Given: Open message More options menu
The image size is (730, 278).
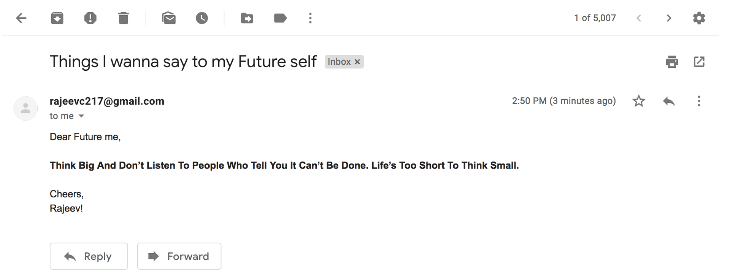Looking at the screenshot, I should point(699,101).
